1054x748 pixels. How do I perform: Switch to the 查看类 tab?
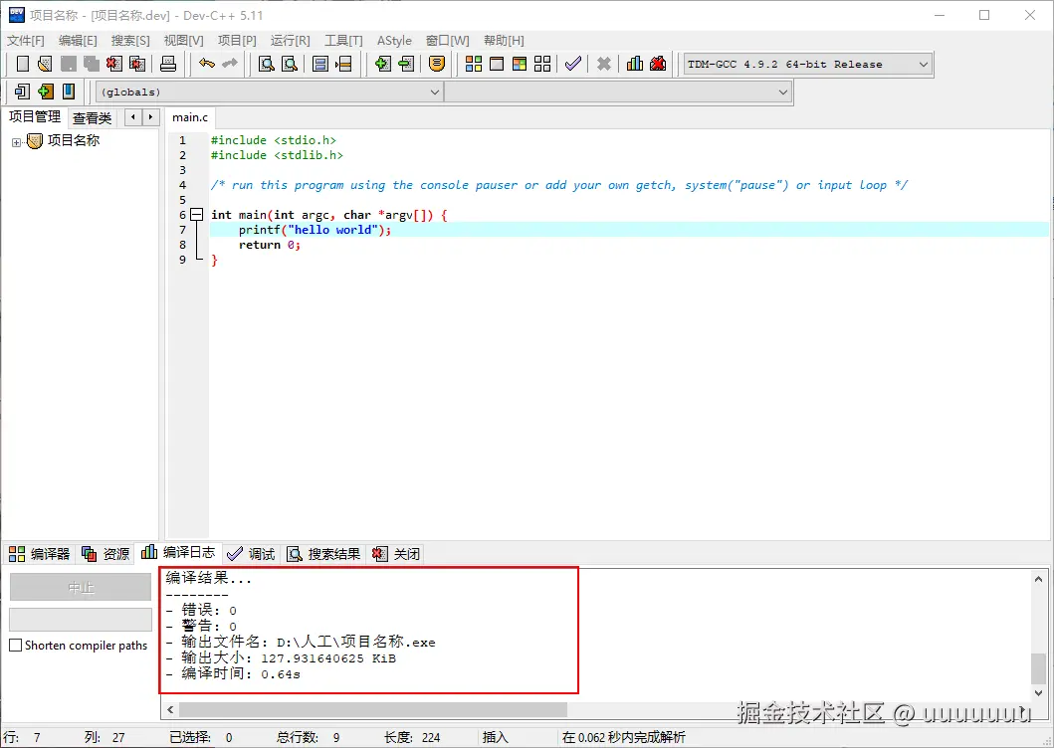tap(93, 118)
